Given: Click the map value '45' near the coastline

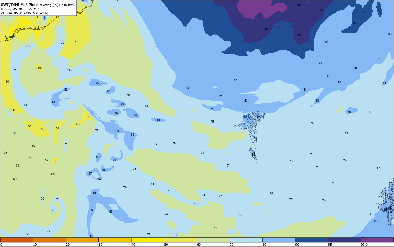Looking at the screenshot, I should [79, 12].
